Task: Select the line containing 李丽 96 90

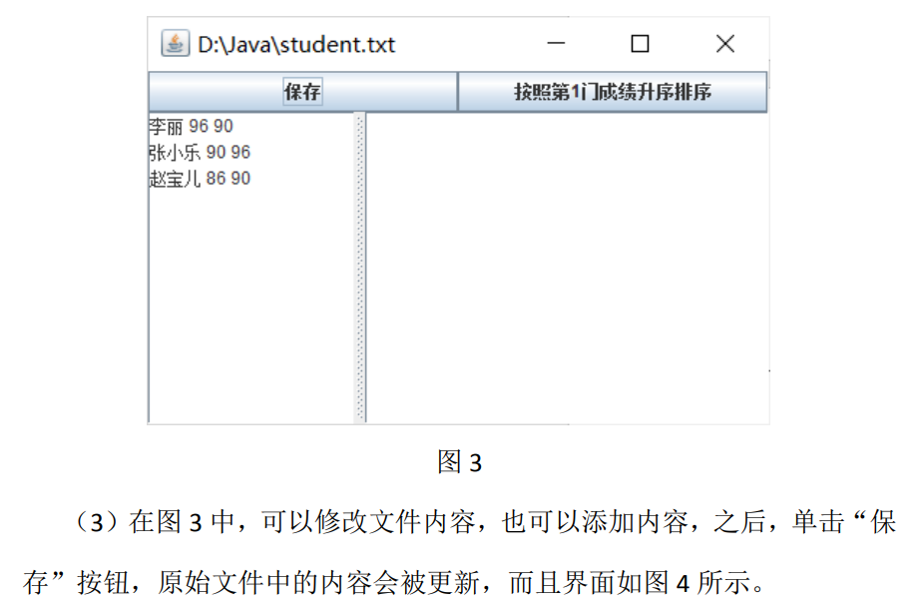Action: point(200,126)
